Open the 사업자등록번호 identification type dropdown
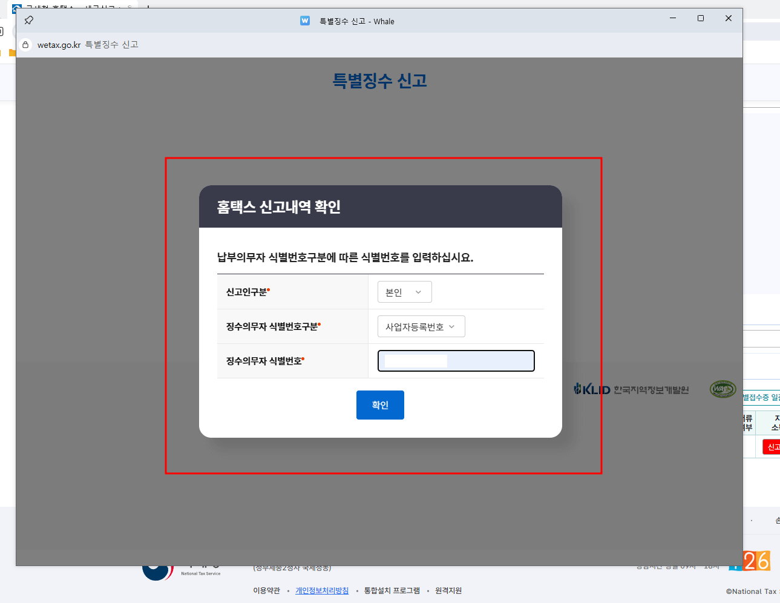The height and width of the screenshot is (603, 780). click(421, 326)
